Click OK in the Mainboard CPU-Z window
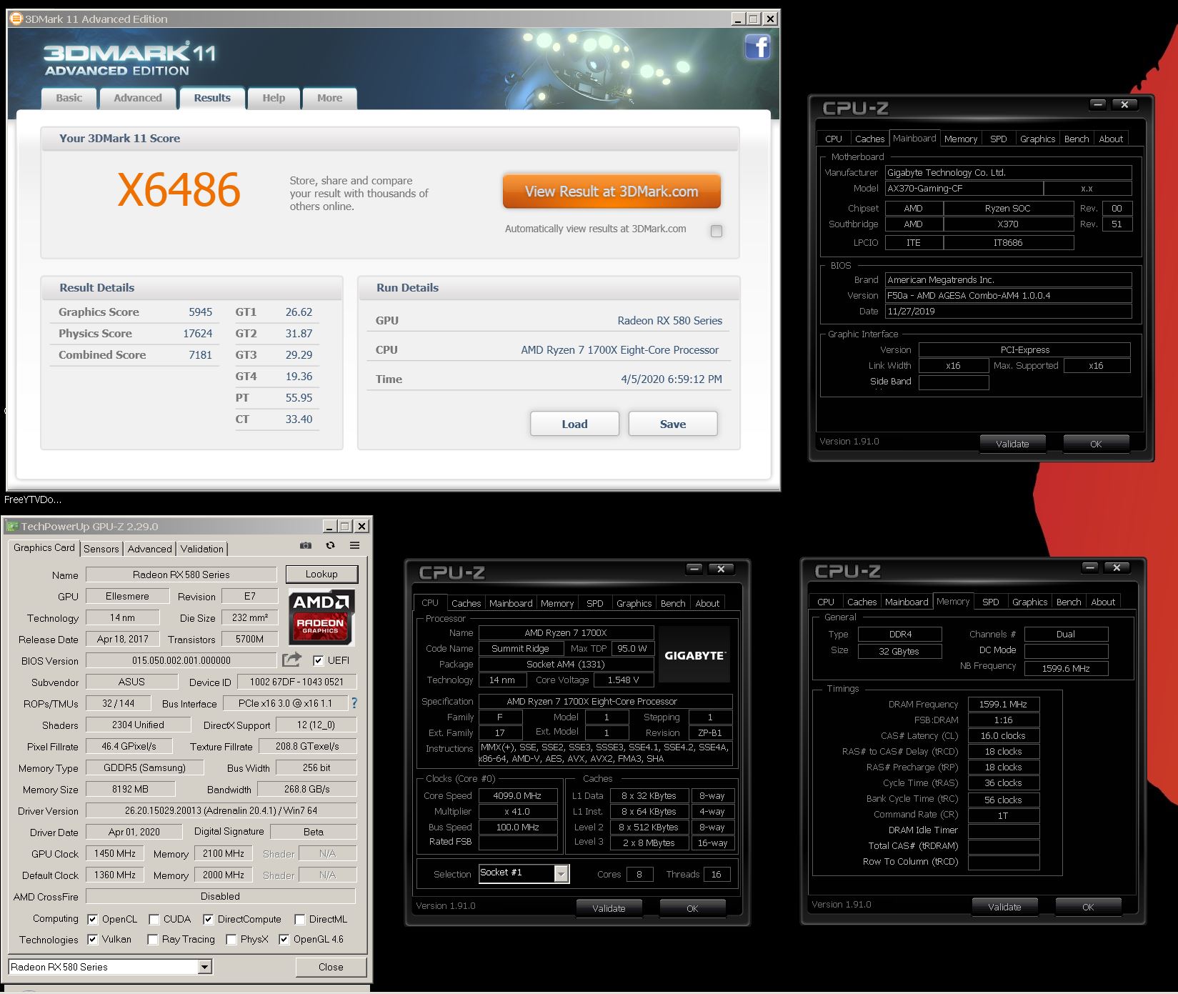The image size is (1178, 994). [1096, 444]
